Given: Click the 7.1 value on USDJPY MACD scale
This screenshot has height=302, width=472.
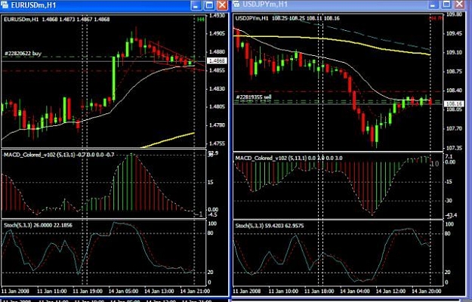Looking at the screenshot, I should click(x=449, y=157).
